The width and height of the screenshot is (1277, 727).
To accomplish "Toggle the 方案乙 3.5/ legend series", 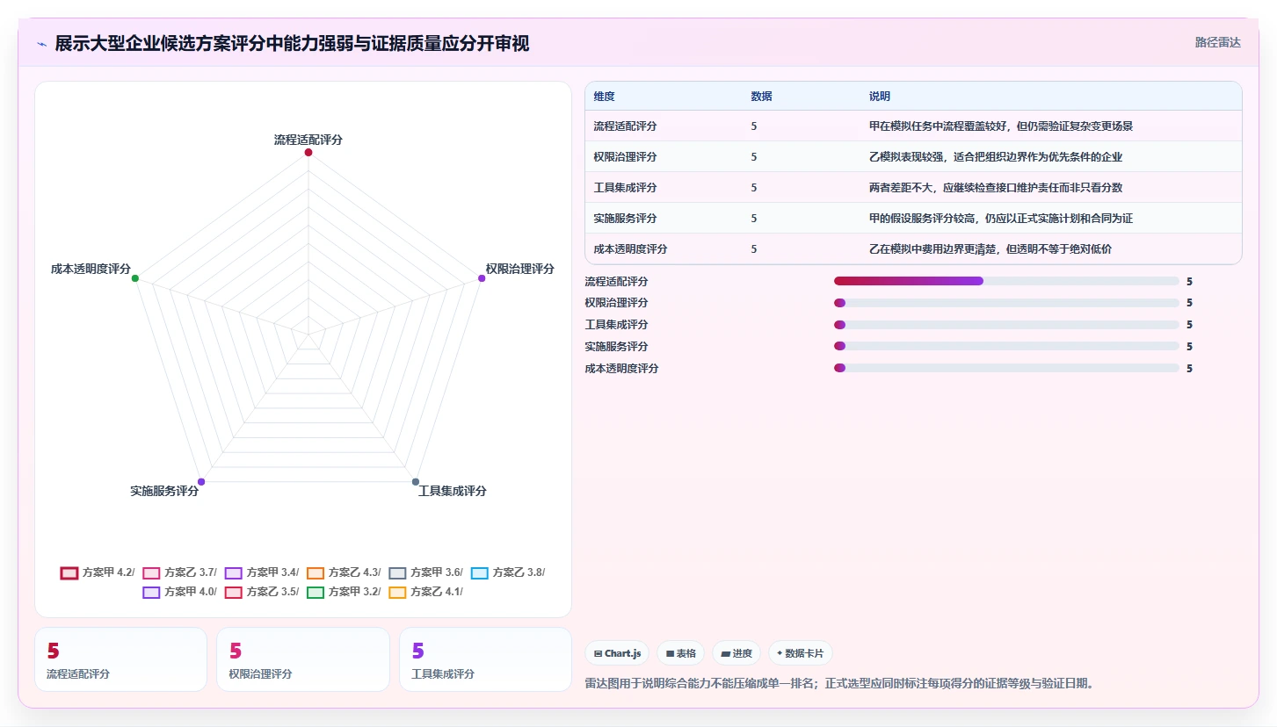I will [262, 592].
